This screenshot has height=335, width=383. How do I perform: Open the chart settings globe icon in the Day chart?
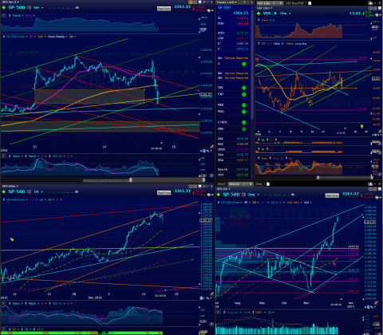(x=377, y=197)
